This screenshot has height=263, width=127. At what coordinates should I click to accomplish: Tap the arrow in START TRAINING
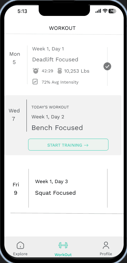(86, 145)
